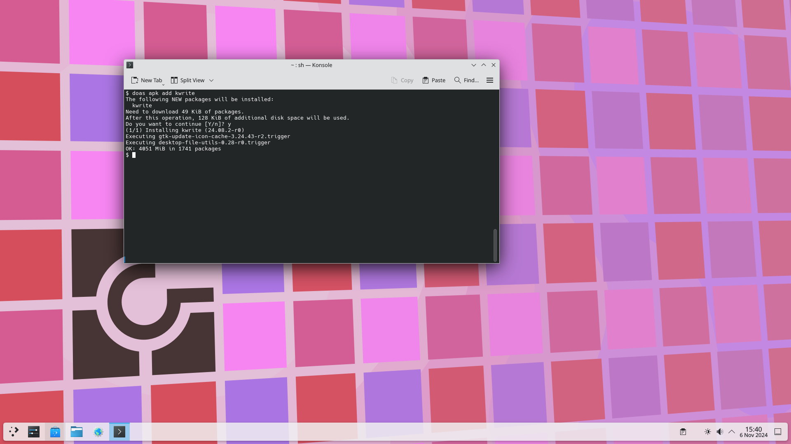This screenshot has height=444, width=791.
Task: Click 'Executing desktop-file-utils-0.28-r0.trigger' line
Action: pyautogui.click(x=198, y=143)
